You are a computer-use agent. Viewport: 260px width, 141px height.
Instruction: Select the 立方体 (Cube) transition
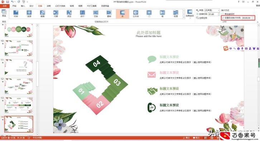tap(136, 14)
